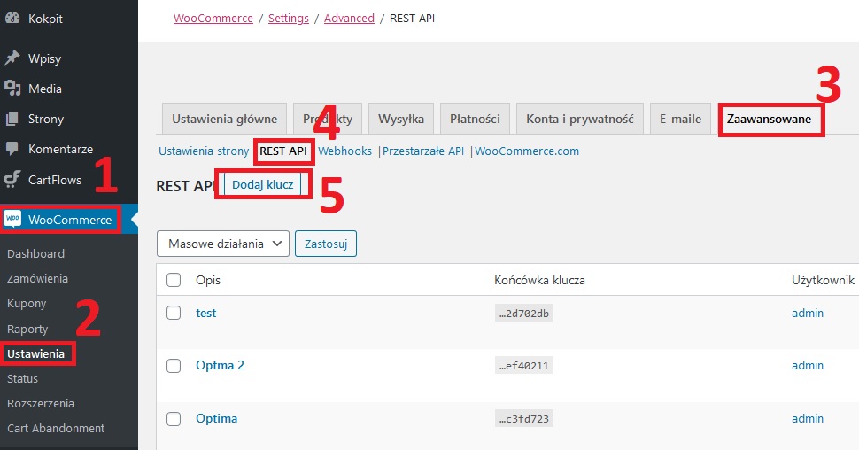
Task: Switch to Płatności tab
Action: [475, 119]
